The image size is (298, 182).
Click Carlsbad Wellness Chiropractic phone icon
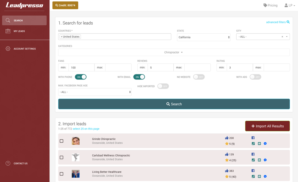pos(253,160)
